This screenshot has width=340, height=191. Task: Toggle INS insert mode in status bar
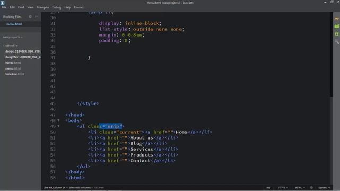268,187
